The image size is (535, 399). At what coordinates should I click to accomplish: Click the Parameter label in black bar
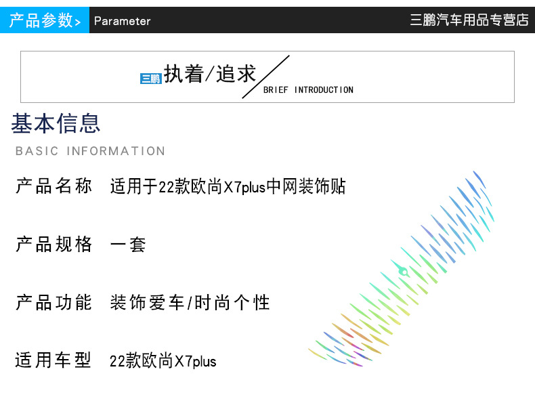pyautogui.click(x=122, y=21)
